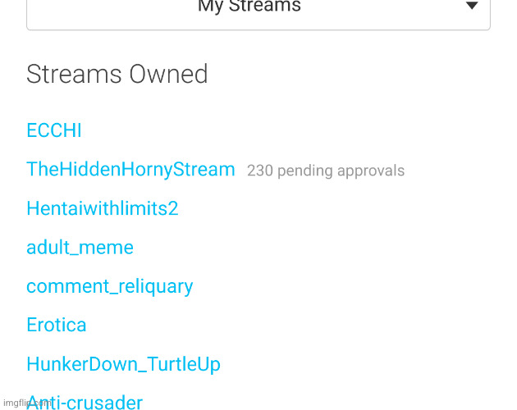Open the ECCHI stream link
This screenshot has width=517, height=410.
pos(54,131)
